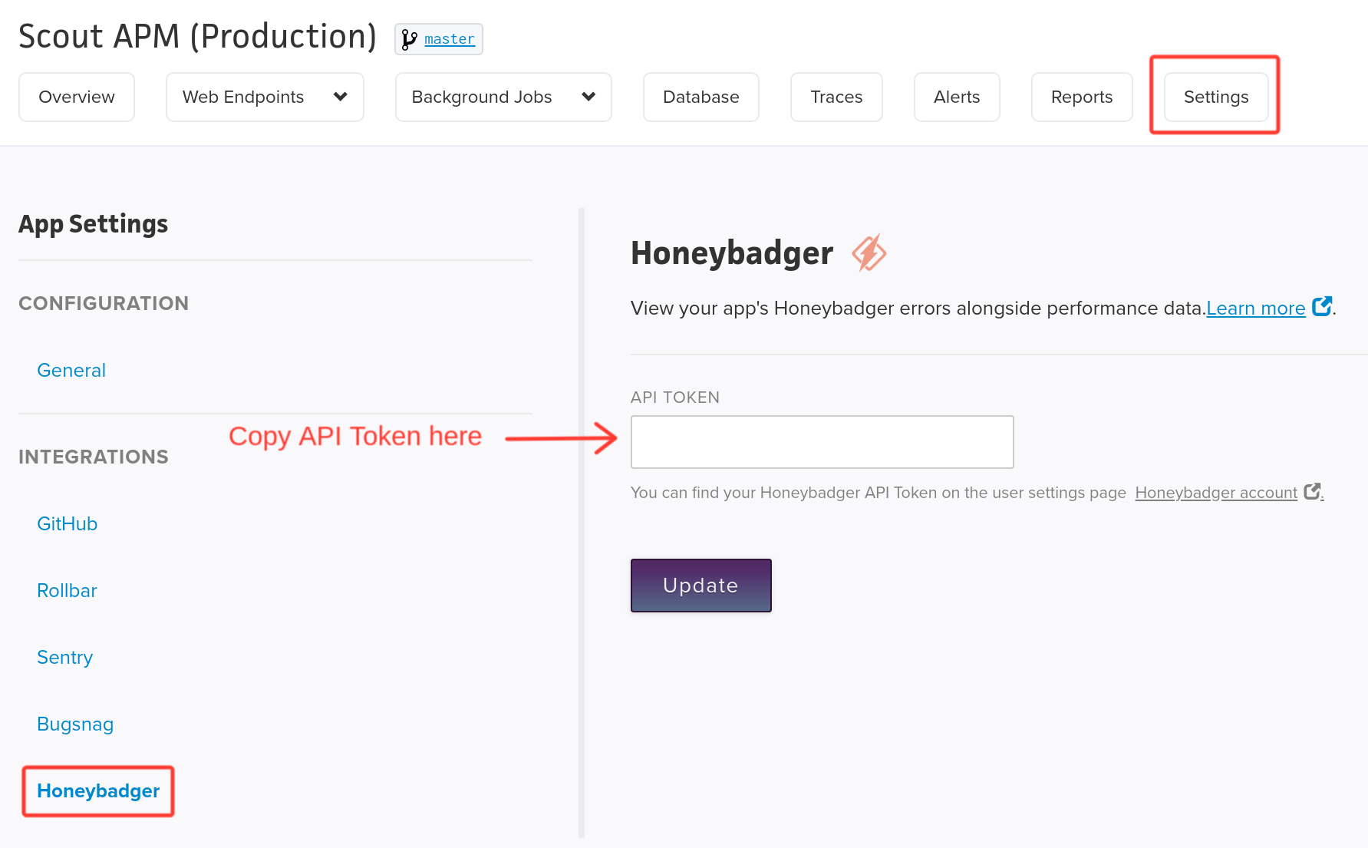1368x848 pixels.
Task: Click the Honeybadger page heading
Action: click(x=732, y=253)
